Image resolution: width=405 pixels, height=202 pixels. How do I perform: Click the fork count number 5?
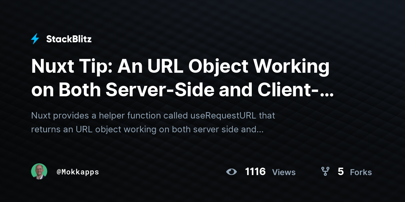click(x=341, y=172)
